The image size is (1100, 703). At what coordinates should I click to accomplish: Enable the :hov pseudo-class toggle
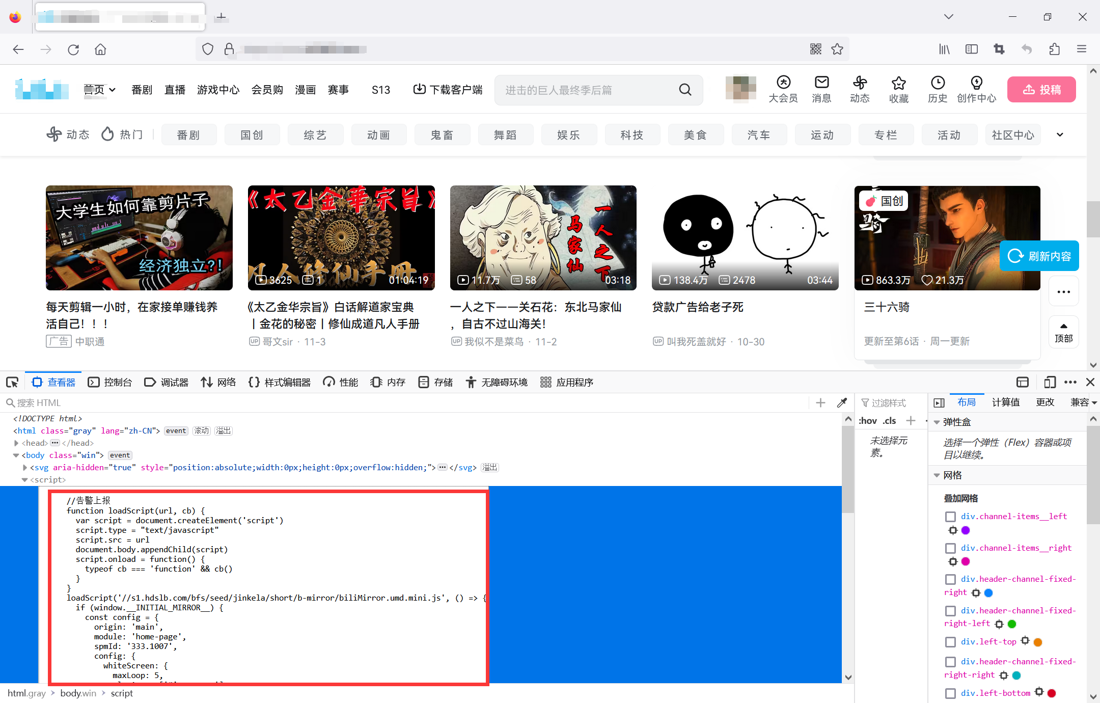tap(867, 421)
